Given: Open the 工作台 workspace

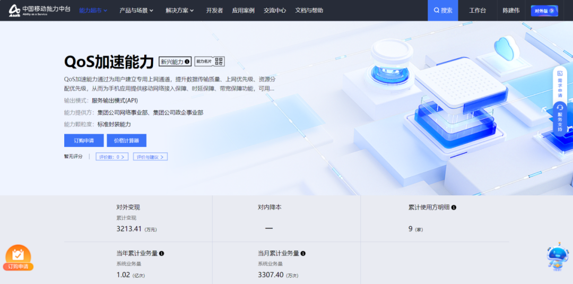Looking at the screenshot, I should [x=477, y=11].
